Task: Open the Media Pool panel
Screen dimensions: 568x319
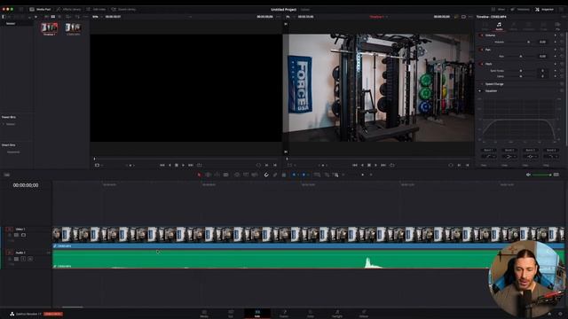Action: point(40,10)
